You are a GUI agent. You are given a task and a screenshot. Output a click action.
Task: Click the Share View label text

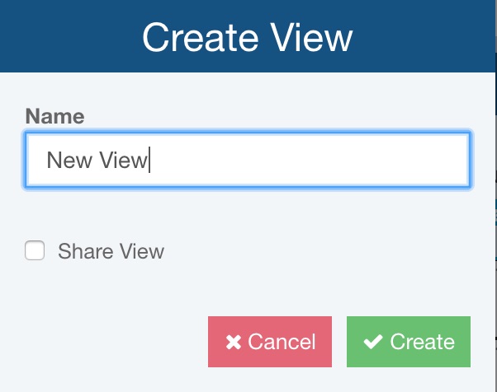tap(111, 252)
